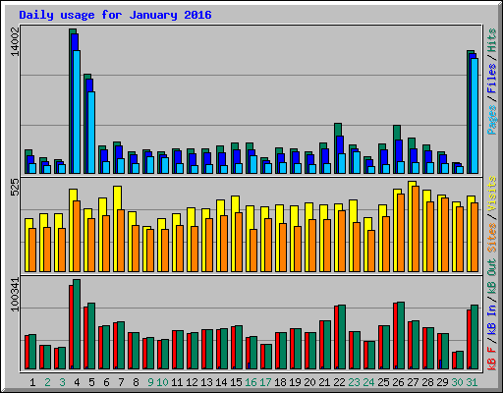Select day 26 on the x-axis
This screenshot has height=393, width=503.
coord(398,382)
